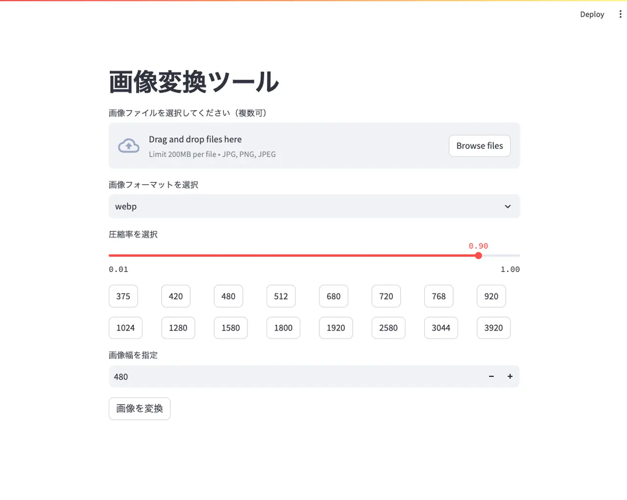
Task: Click the 画像を変換 convert button
Action: tap(140, 409)
